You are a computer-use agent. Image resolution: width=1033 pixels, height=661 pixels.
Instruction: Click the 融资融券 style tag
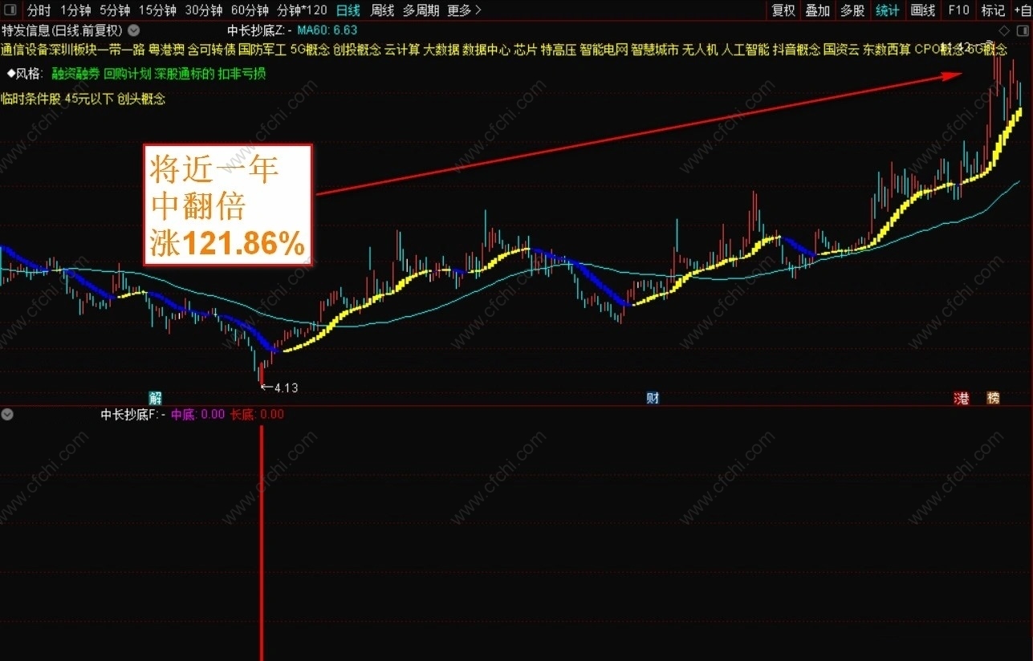click(75, 74)
